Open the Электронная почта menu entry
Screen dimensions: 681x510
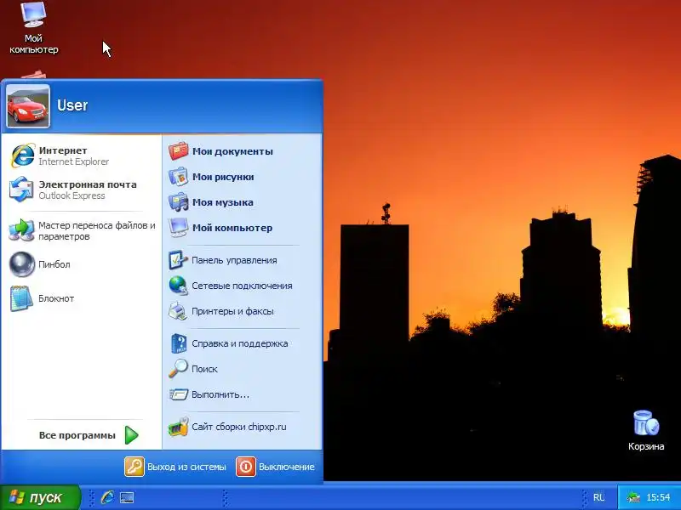pos(82,189)
